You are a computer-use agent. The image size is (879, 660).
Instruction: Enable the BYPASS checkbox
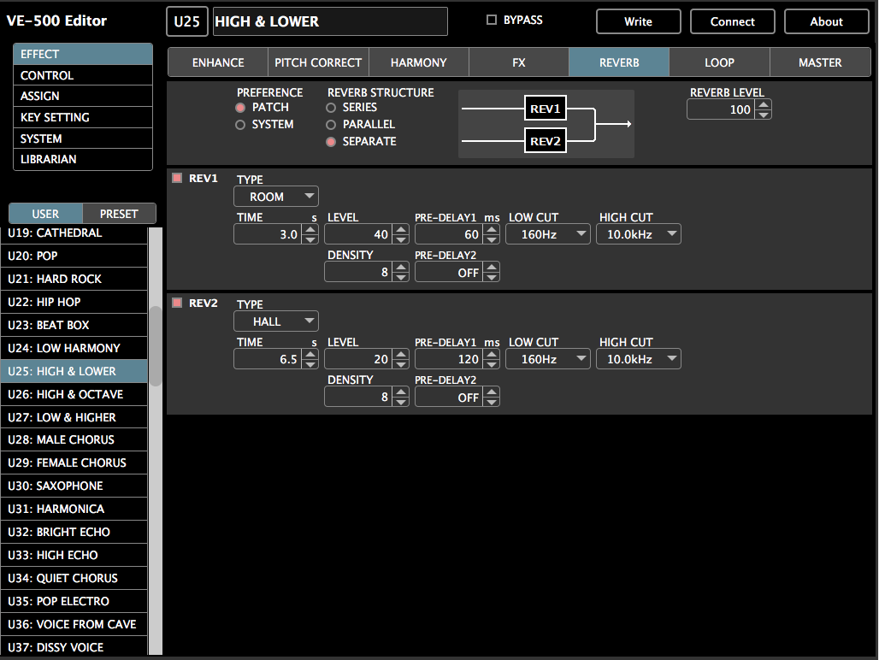coord(492,21)
